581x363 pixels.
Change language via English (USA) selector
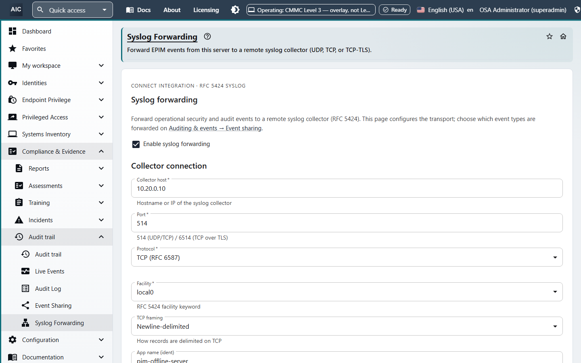445,10
